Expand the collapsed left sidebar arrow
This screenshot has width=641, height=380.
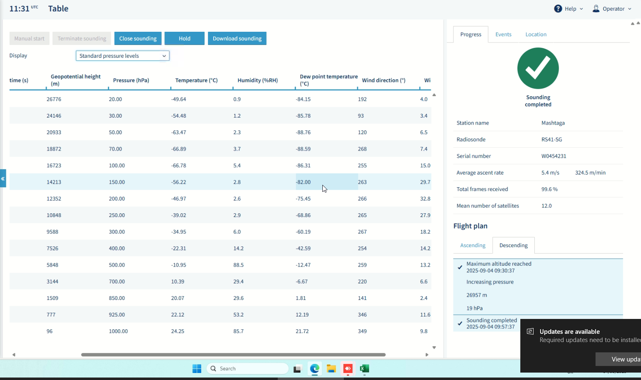tap(3, 178)
